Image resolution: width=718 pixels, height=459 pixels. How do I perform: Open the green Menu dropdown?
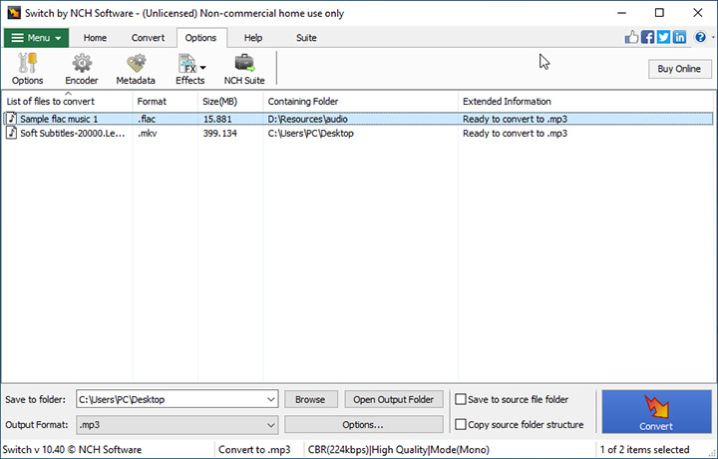(x=36, y=38)
